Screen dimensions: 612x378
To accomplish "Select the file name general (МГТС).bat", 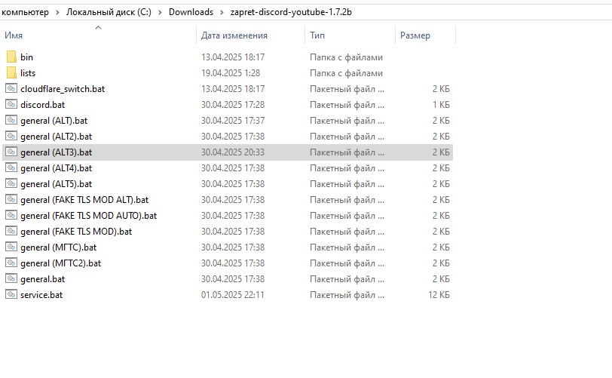I will 59,247.
